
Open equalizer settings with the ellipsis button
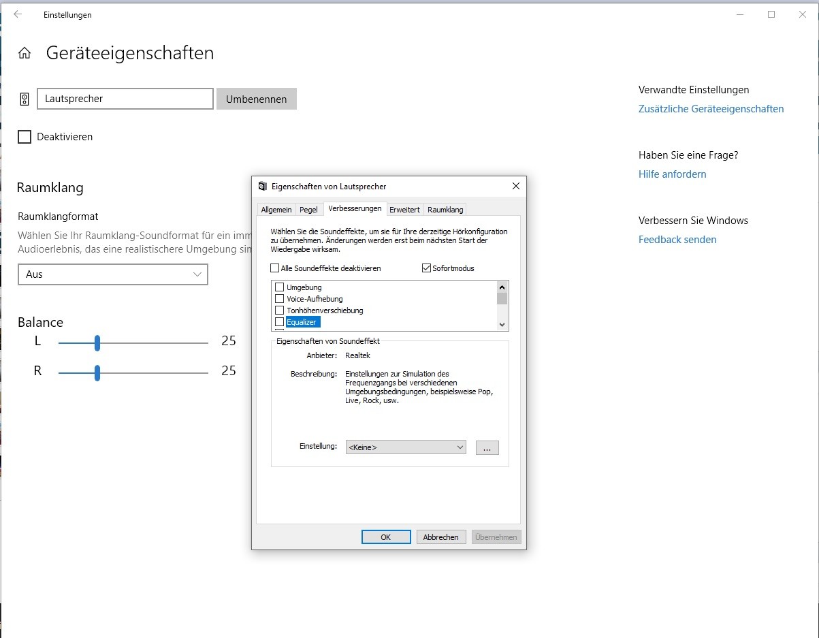pyautogui.click(x=487, y=447)
